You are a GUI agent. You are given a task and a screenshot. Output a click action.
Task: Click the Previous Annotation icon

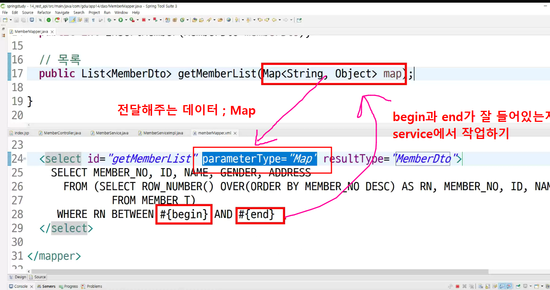click(248, 20)
